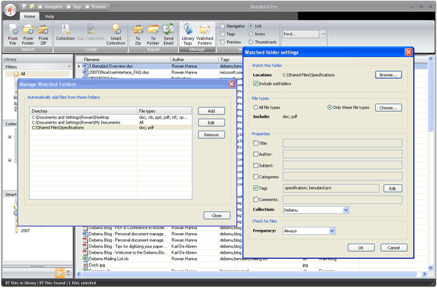Close the Watched folder settings dialog
Screen dimensions: 437x288
pos(408,52)
